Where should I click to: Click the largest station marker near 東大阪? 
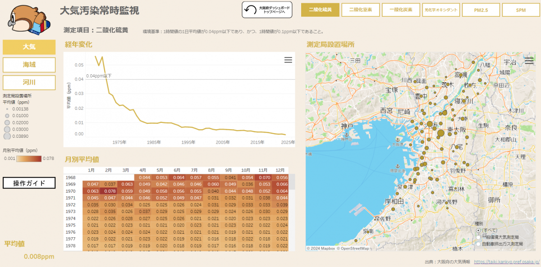pyautogui.click(x=440, y=133)
